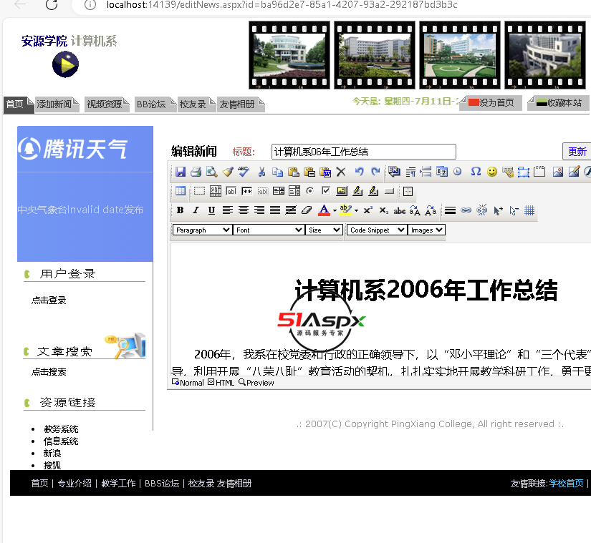Viewport: 591px width, 543px height.
Task: Click the 更新 button
Action: pyautogui.click(x=577, y=152)
